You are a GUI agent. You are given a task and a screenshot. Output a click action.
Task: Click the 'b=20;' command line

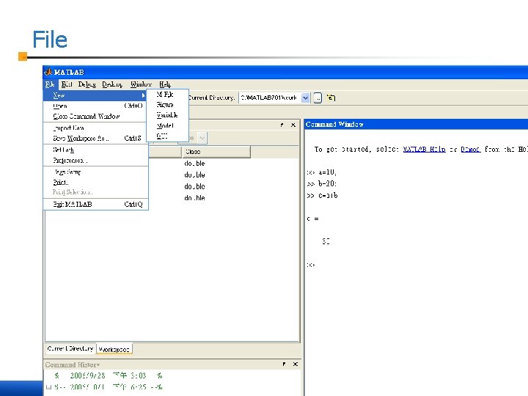(x=322, y=184)
